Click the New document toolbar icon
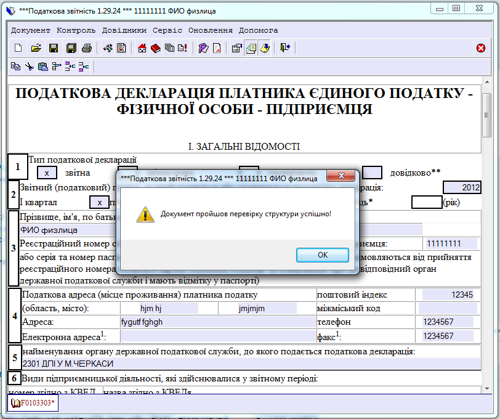 17,48
